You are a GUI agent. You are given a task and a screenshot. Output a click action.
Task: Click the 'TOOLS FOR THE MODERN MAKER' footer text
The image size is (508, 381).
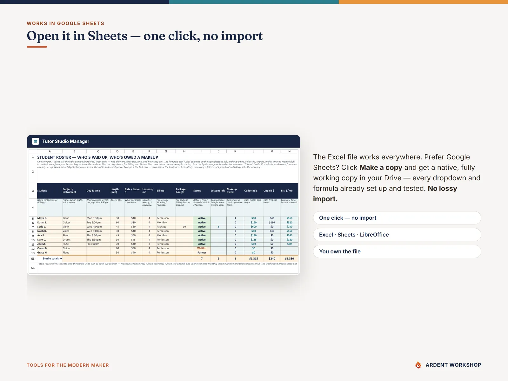click(68, 365)
